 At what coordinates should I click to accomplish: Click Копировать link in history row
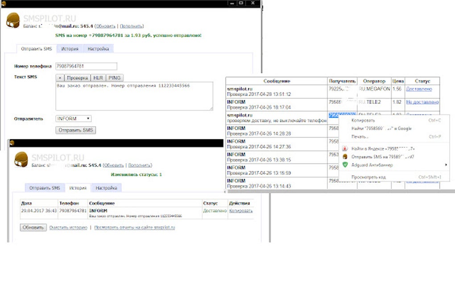[x=241, y=211]
